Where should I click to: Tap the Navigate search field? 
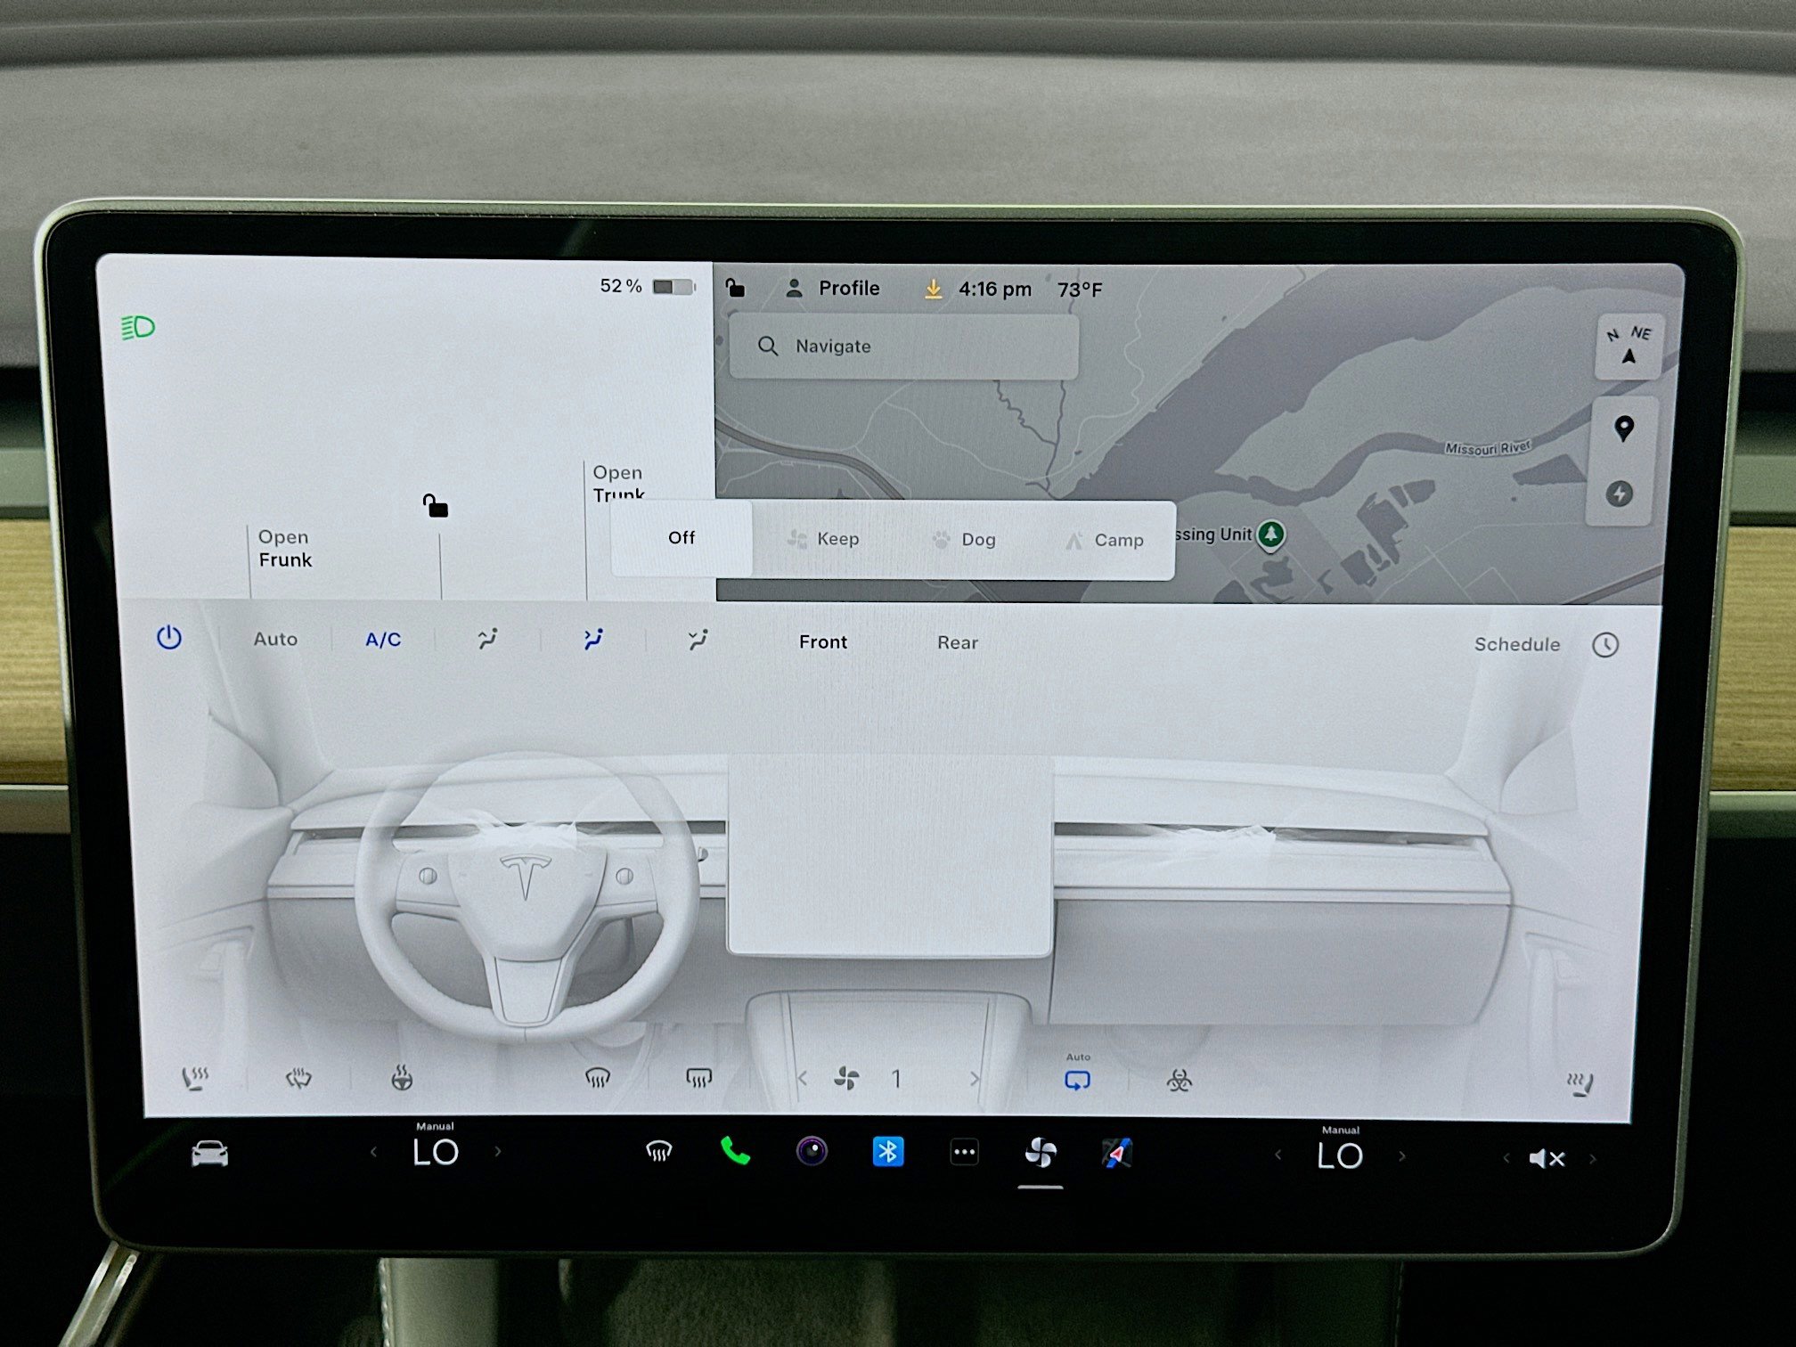(902, 346)
